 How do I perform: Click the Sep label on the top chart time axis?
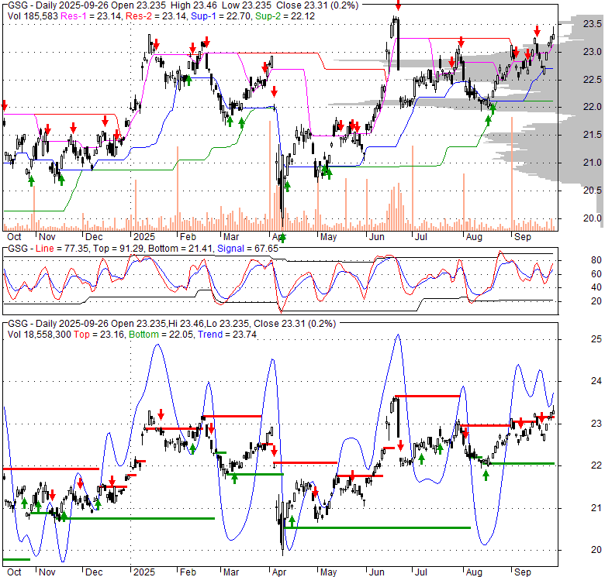coord(523,236)
